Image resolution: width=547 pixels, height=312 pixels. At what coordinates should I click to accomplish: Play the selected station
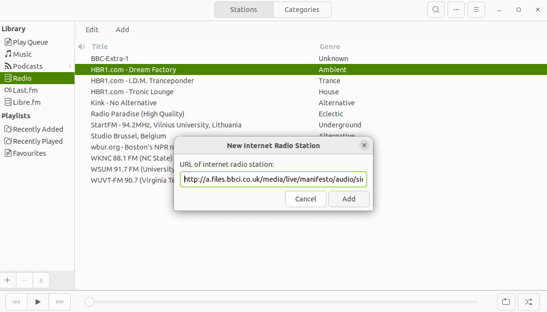[x=38, y=301]
